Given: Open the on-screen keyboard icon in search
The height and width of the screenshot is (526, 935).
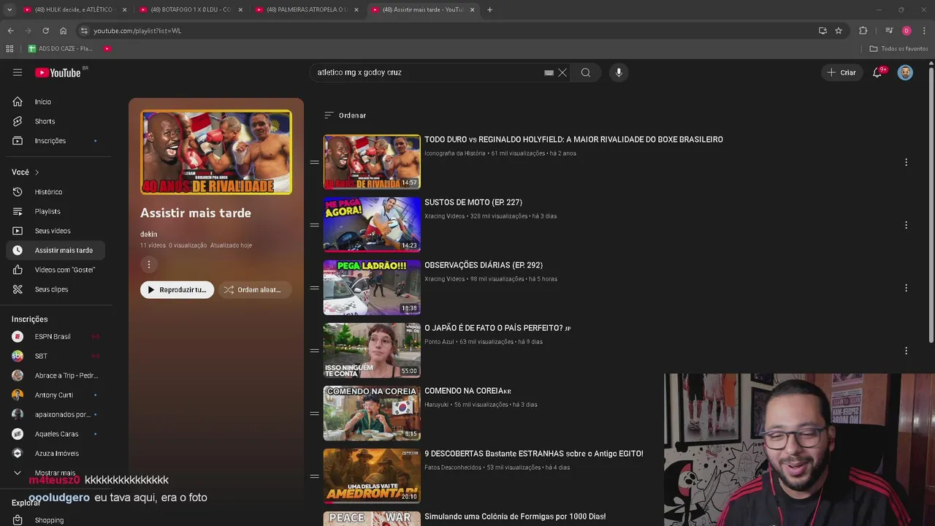Looking at the screenshot, I should [x=549, y=72].
